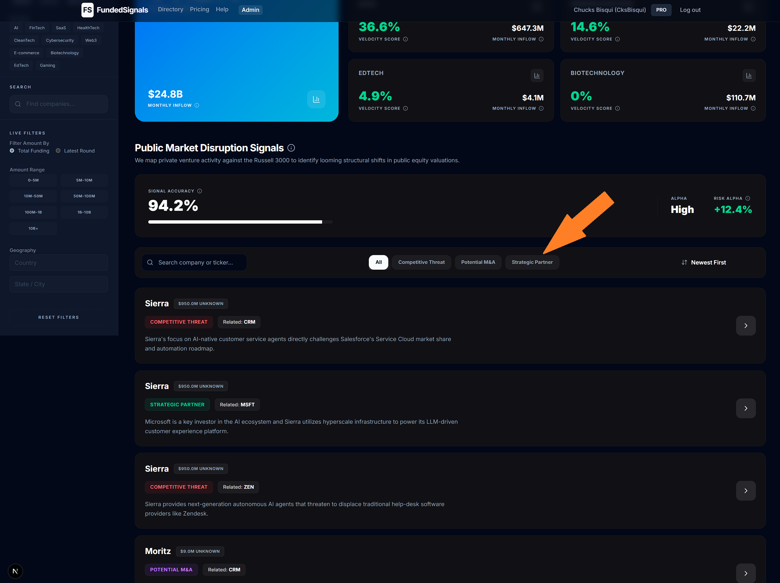Click the $9.0M UNKNOWN badge on Moritz
The image size is (780, 583).
pos(200,551)
